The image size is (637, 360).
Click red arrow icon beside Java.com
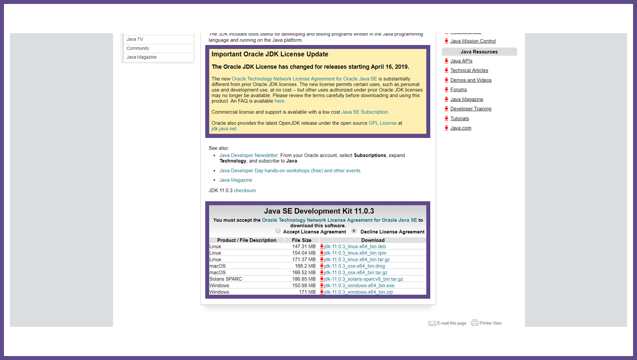pos(447,128)
